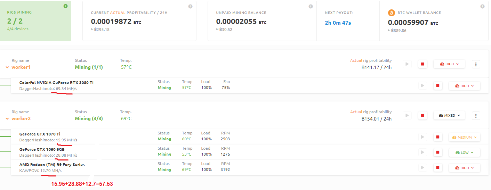
Task: Open the worker2 rig name link
Action: (x=21, y=118)
